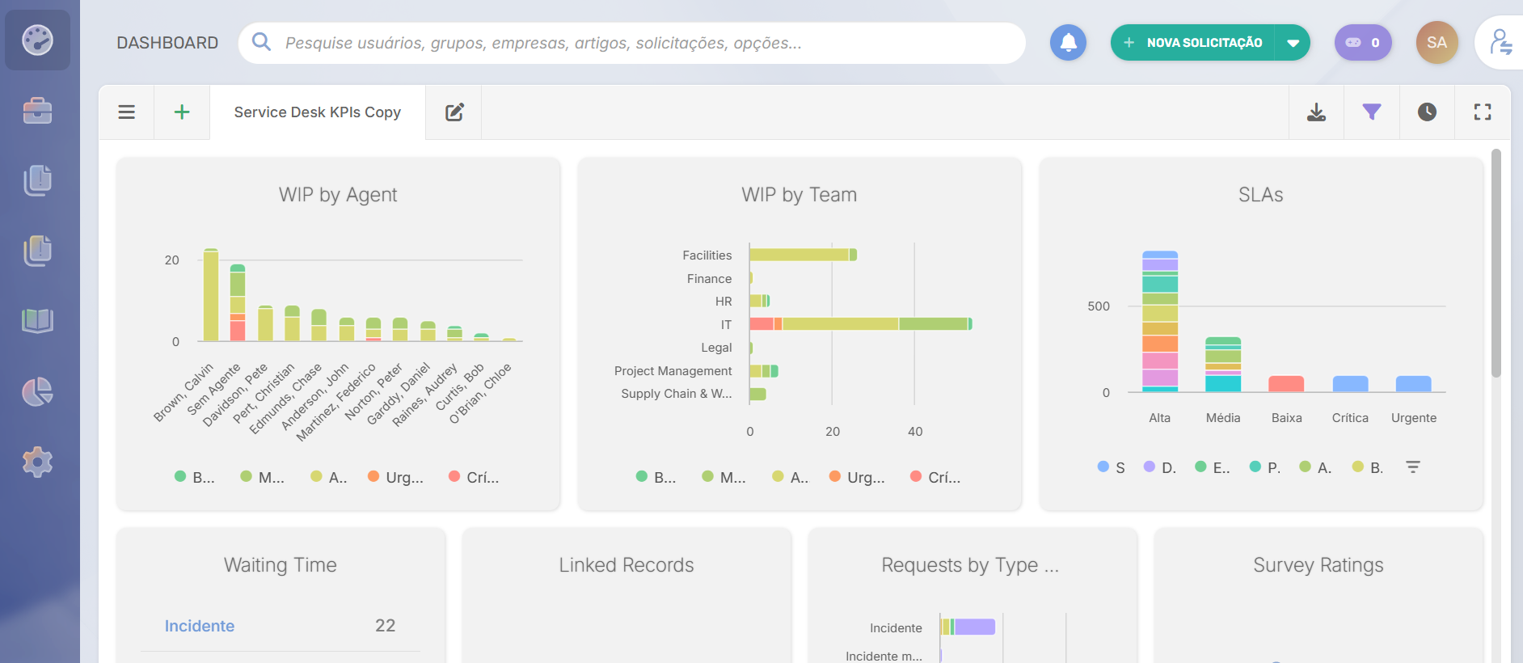Viewport: 1523px width, 663px height.
Task: Click the clock time-range icon
Action: tap(1427, 112)
